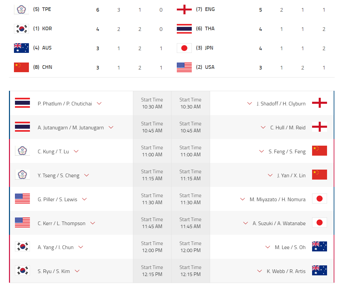Click Thailand flag next to Phatlum / Chutichai
Screen dimensions: 339x284
[x=22, y=103]
